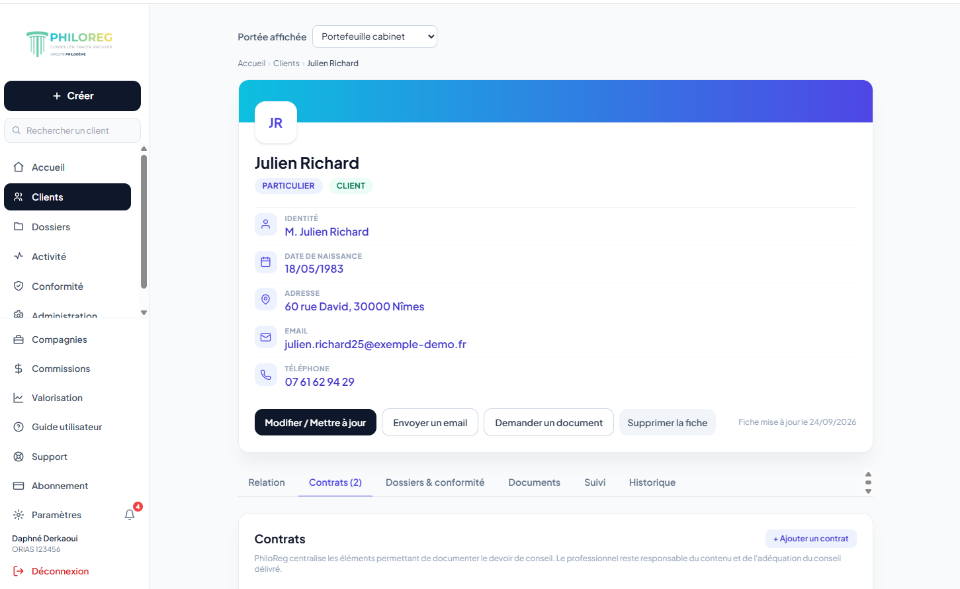
Task: Click the Supprimer la fiche button
Action: coord(667,422)
